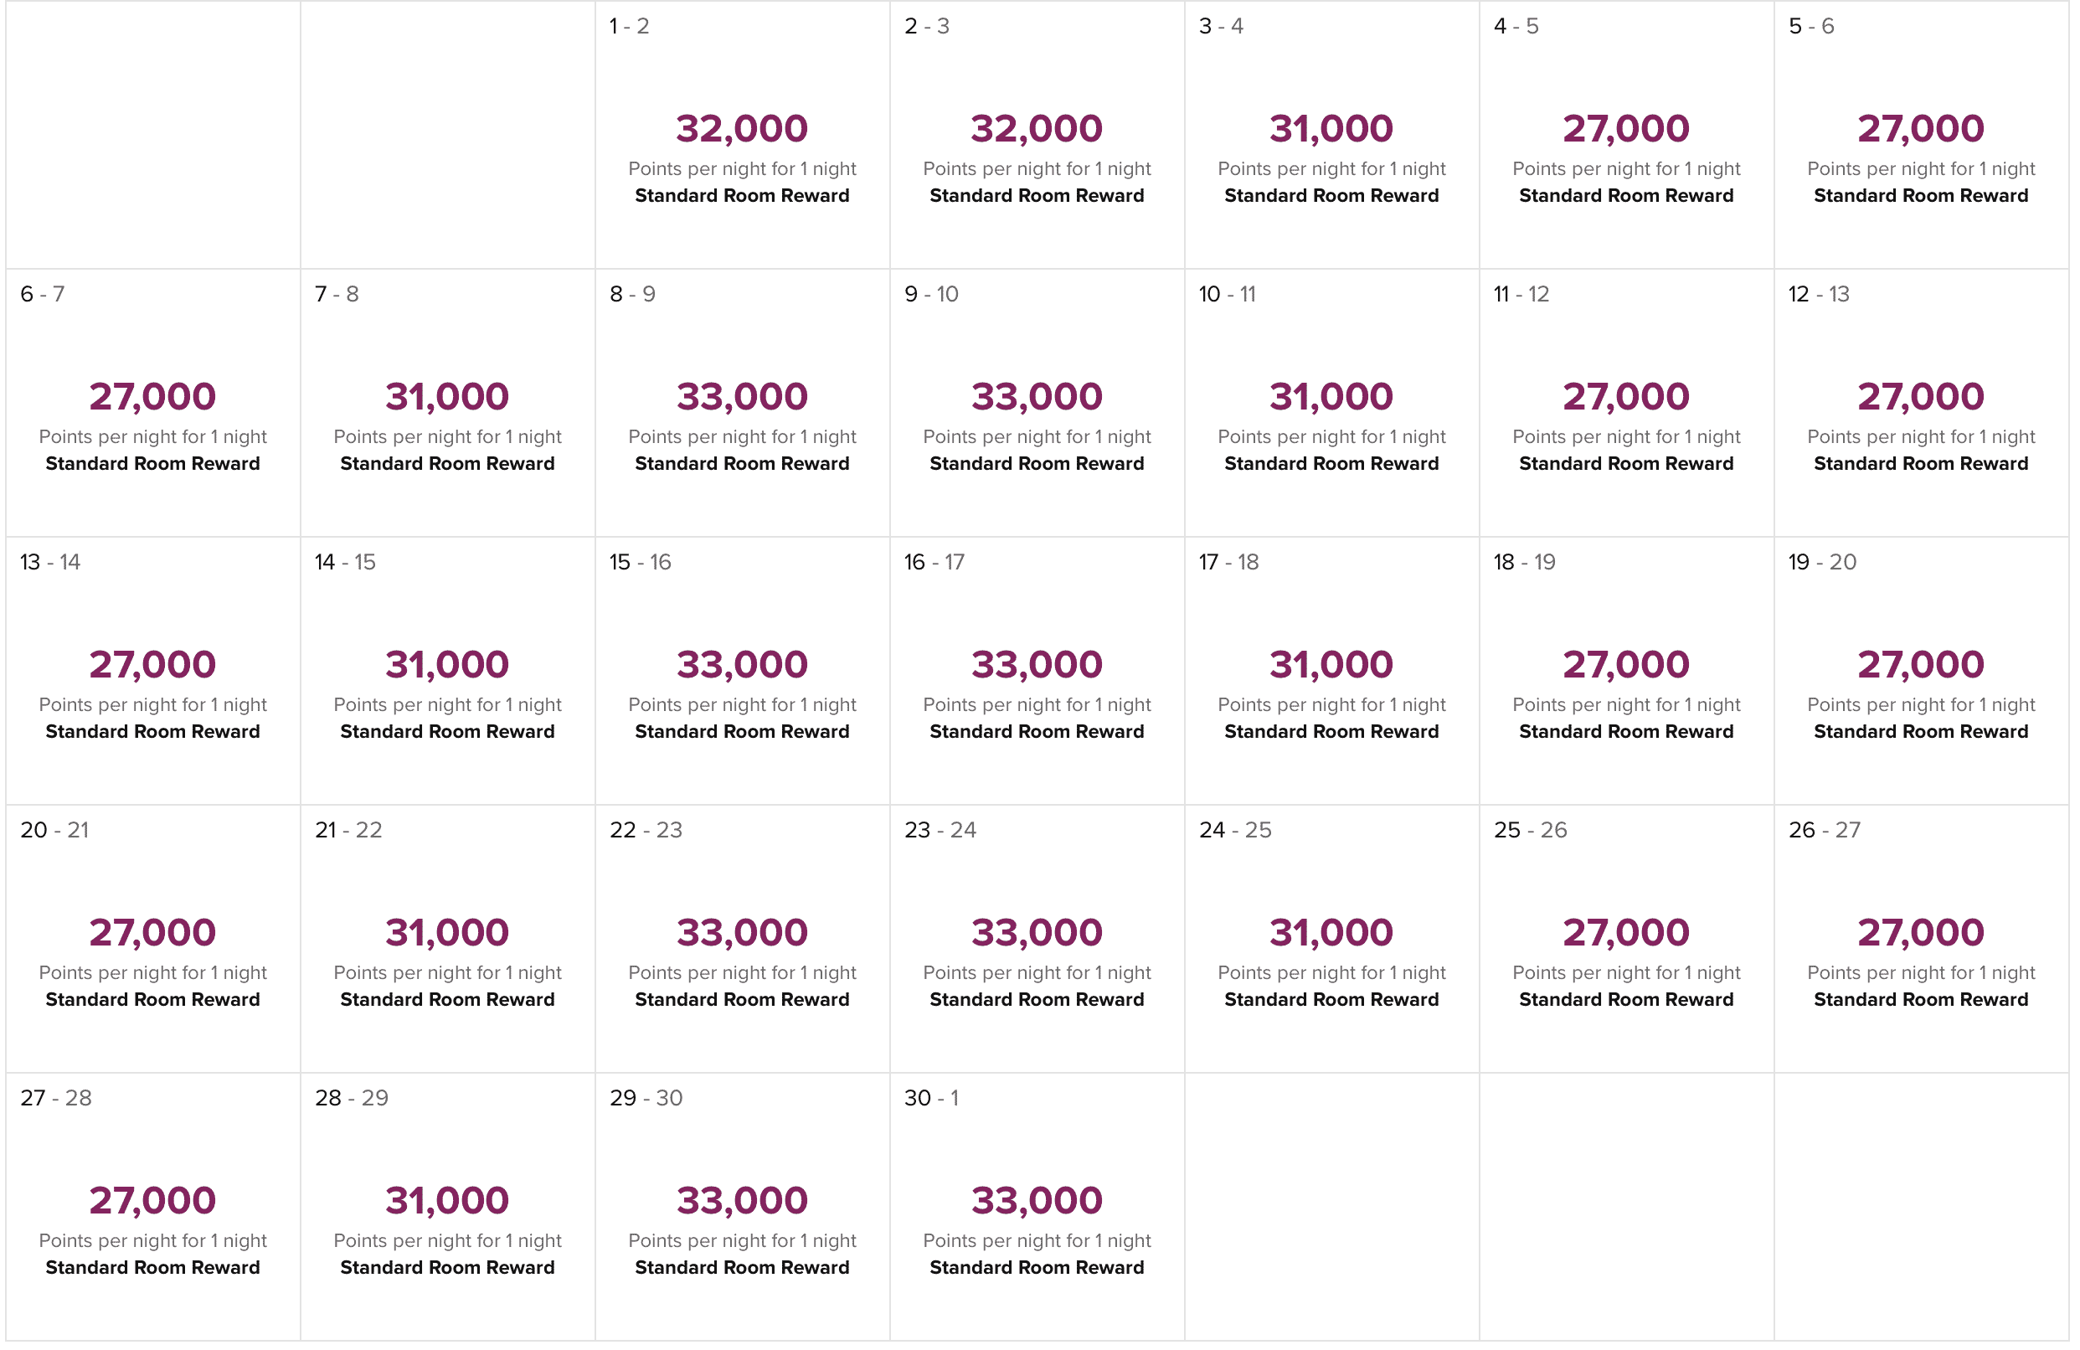Select the 12 - 13 calendar night
2080x1350 pixels.
(1920, 404)
